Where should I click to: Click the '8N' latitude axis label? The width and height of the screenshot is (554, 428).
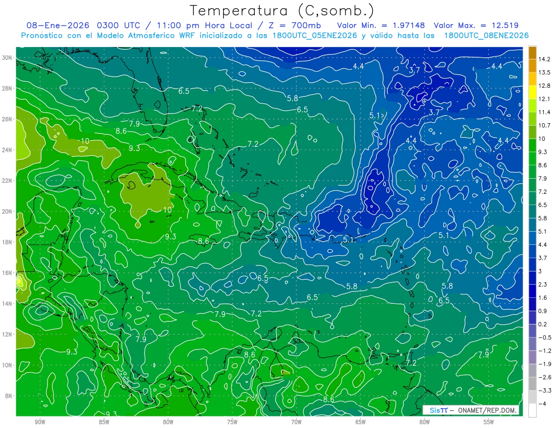click(9, 396)
